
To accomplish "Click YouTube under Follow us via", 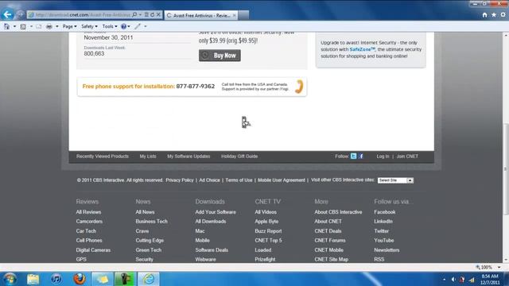I will [383, 241].
